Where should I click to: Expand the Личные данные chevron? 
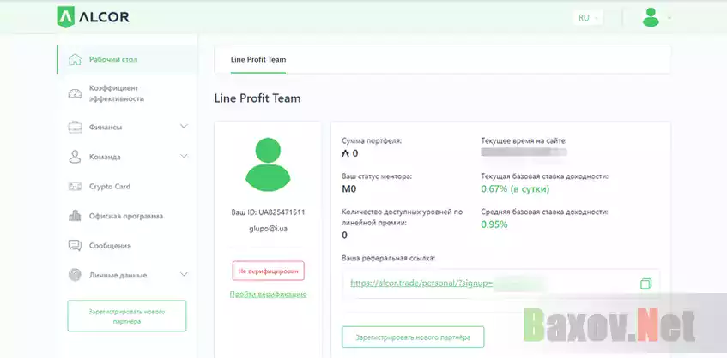pyautogui.click(x=184, y=274)
